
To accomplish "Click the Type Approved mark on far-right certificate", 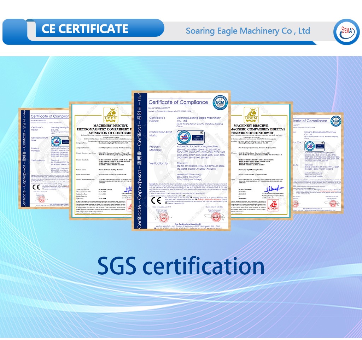I will tap(314, 146).
